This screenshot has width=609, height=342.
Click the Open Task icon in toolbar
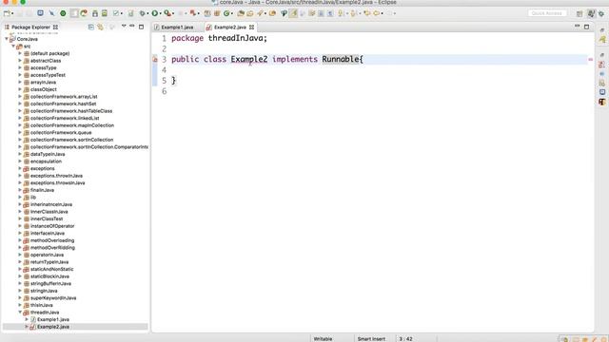tap(250, 13)
